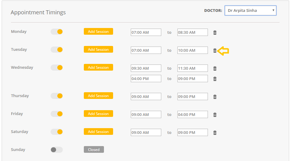
Task: Disable the Friday switch
Action: coord(57,114)
